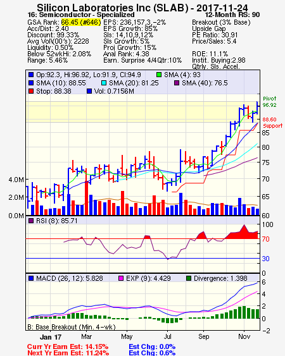Click the SMA (40): 76.5 legend text

205,83
